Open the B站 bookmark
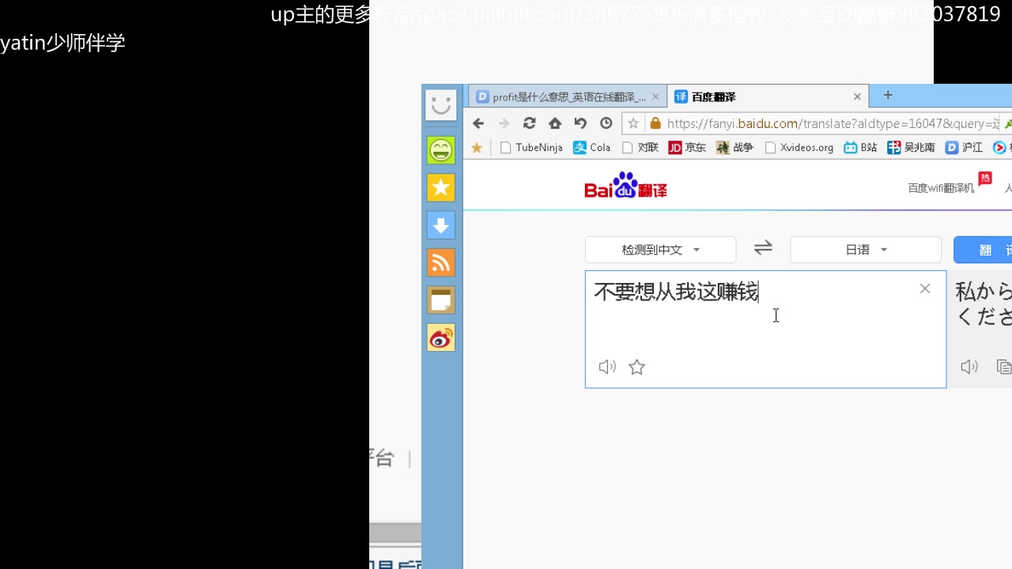 coord(860,148)
